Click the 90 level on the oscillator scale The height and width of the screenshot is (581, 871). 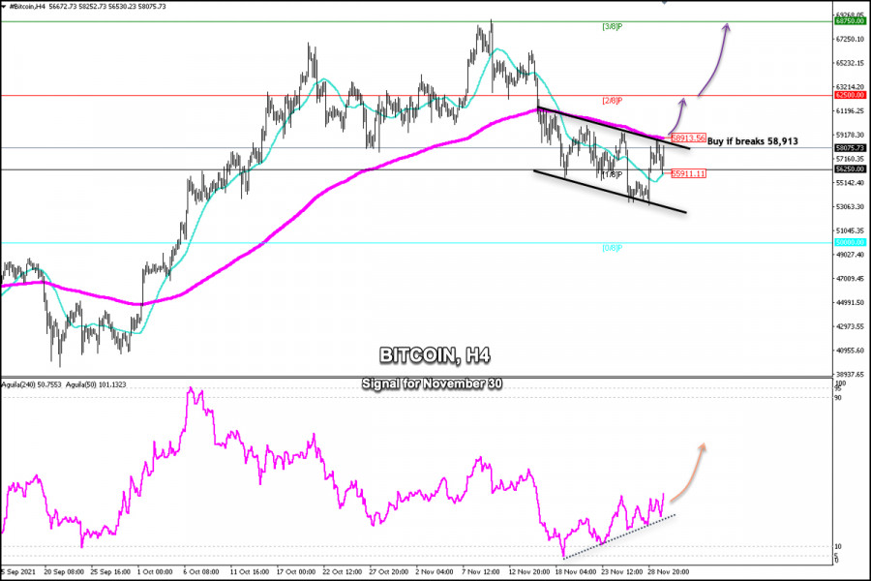coord(838,398)
